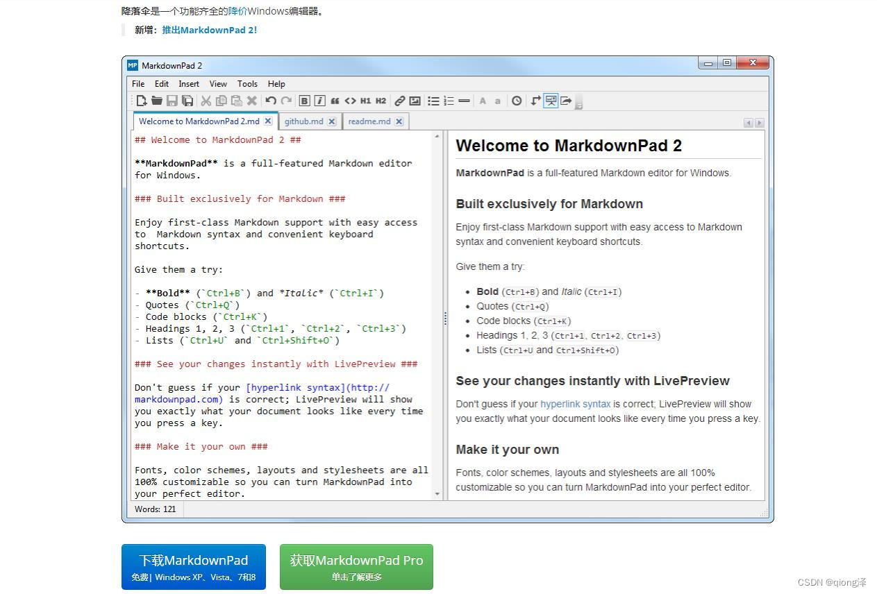Click the Save document floppy icon
This screenshot has height=594, width=877.
(172, 101)
